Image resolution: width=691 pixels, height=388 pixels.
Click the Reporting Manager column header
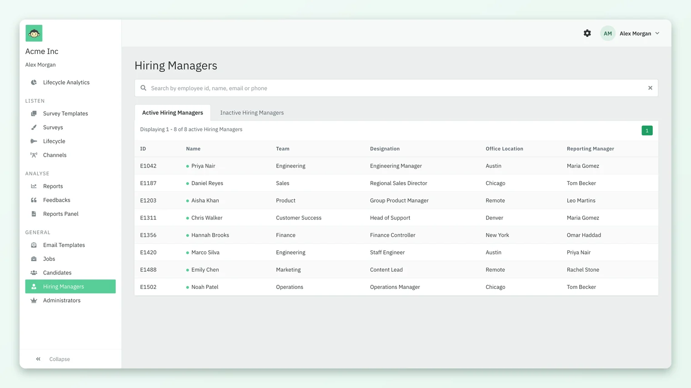coord(590,149)
